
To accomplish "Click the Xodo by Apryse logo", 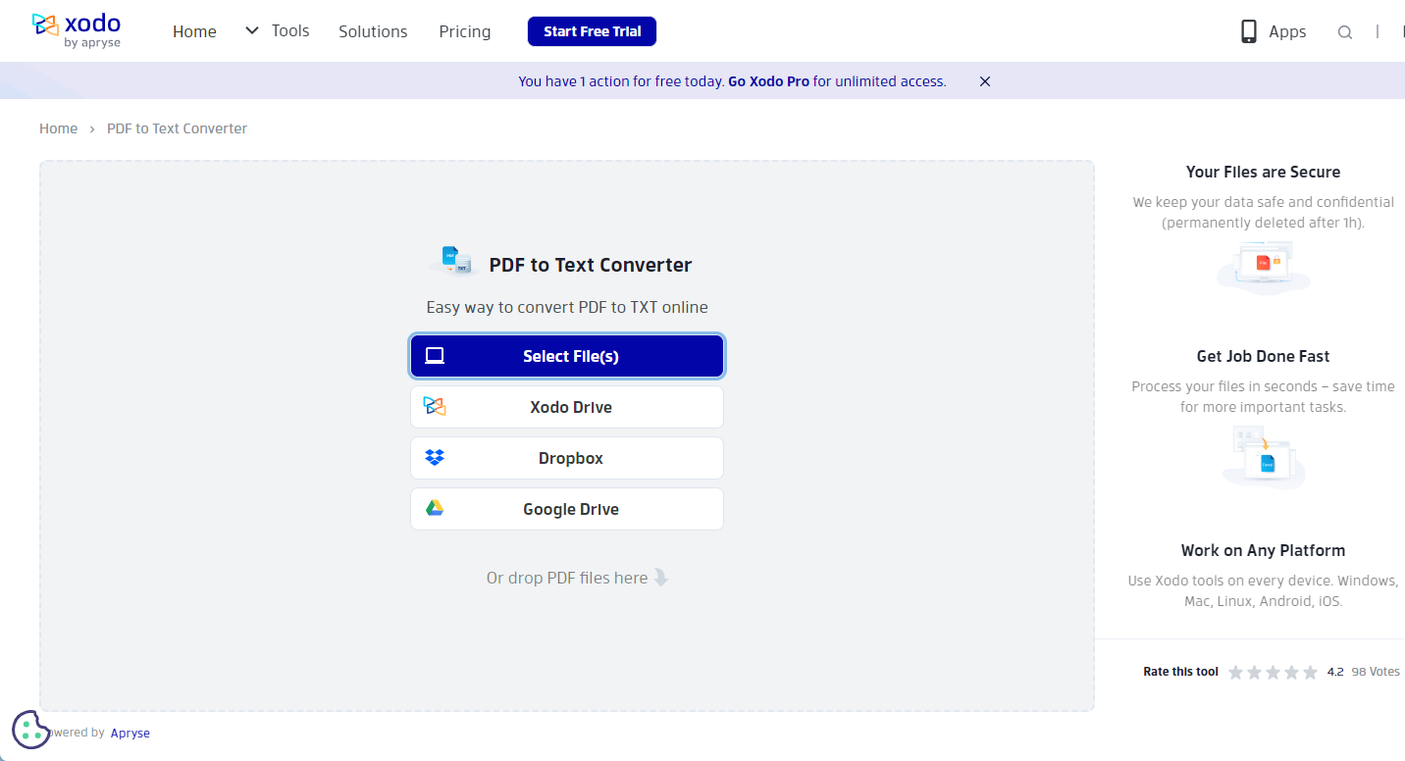I will point(76,30).
